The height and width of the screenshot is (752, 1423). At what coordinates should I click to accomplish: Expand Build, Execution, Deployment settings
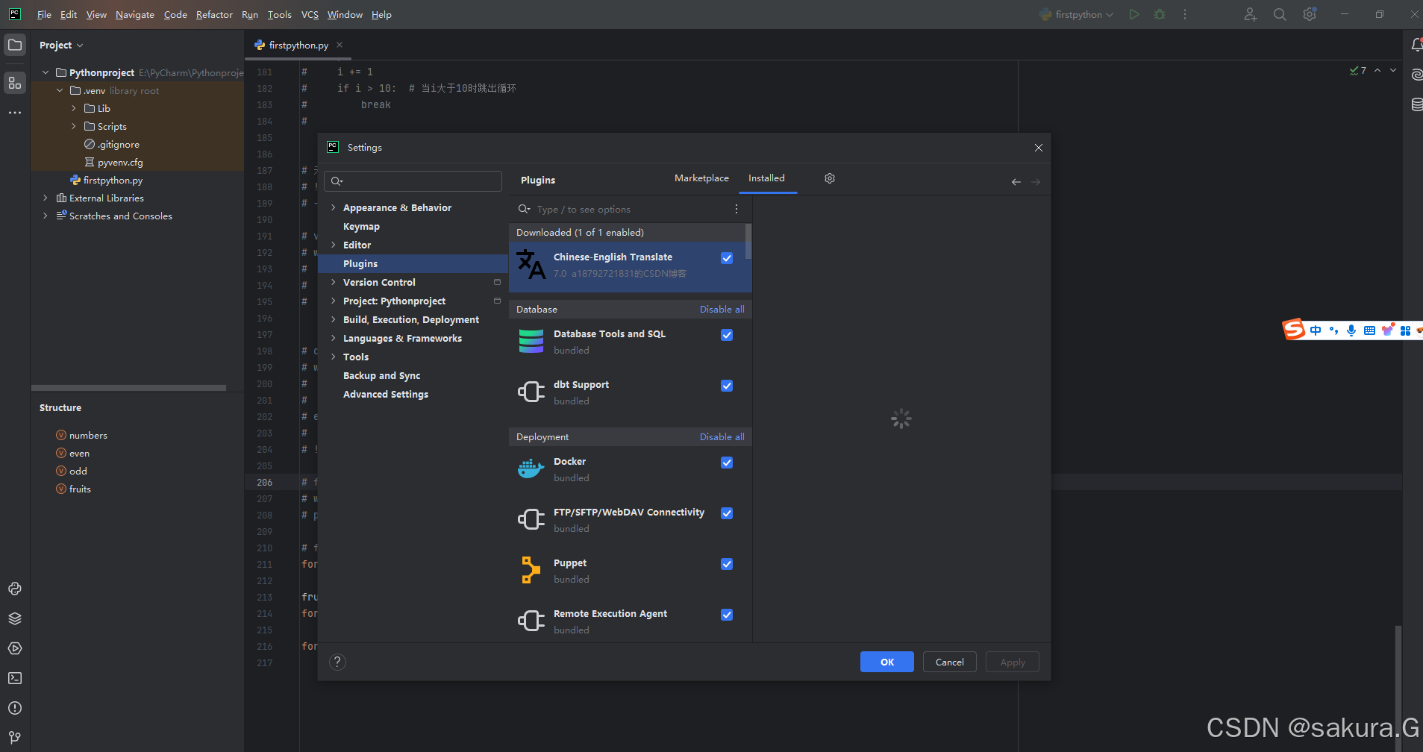point(334,319)
